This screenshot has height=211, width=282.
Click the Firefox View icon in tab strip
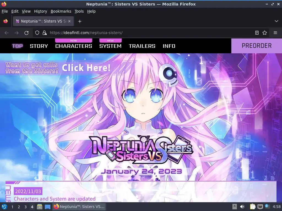6,21
